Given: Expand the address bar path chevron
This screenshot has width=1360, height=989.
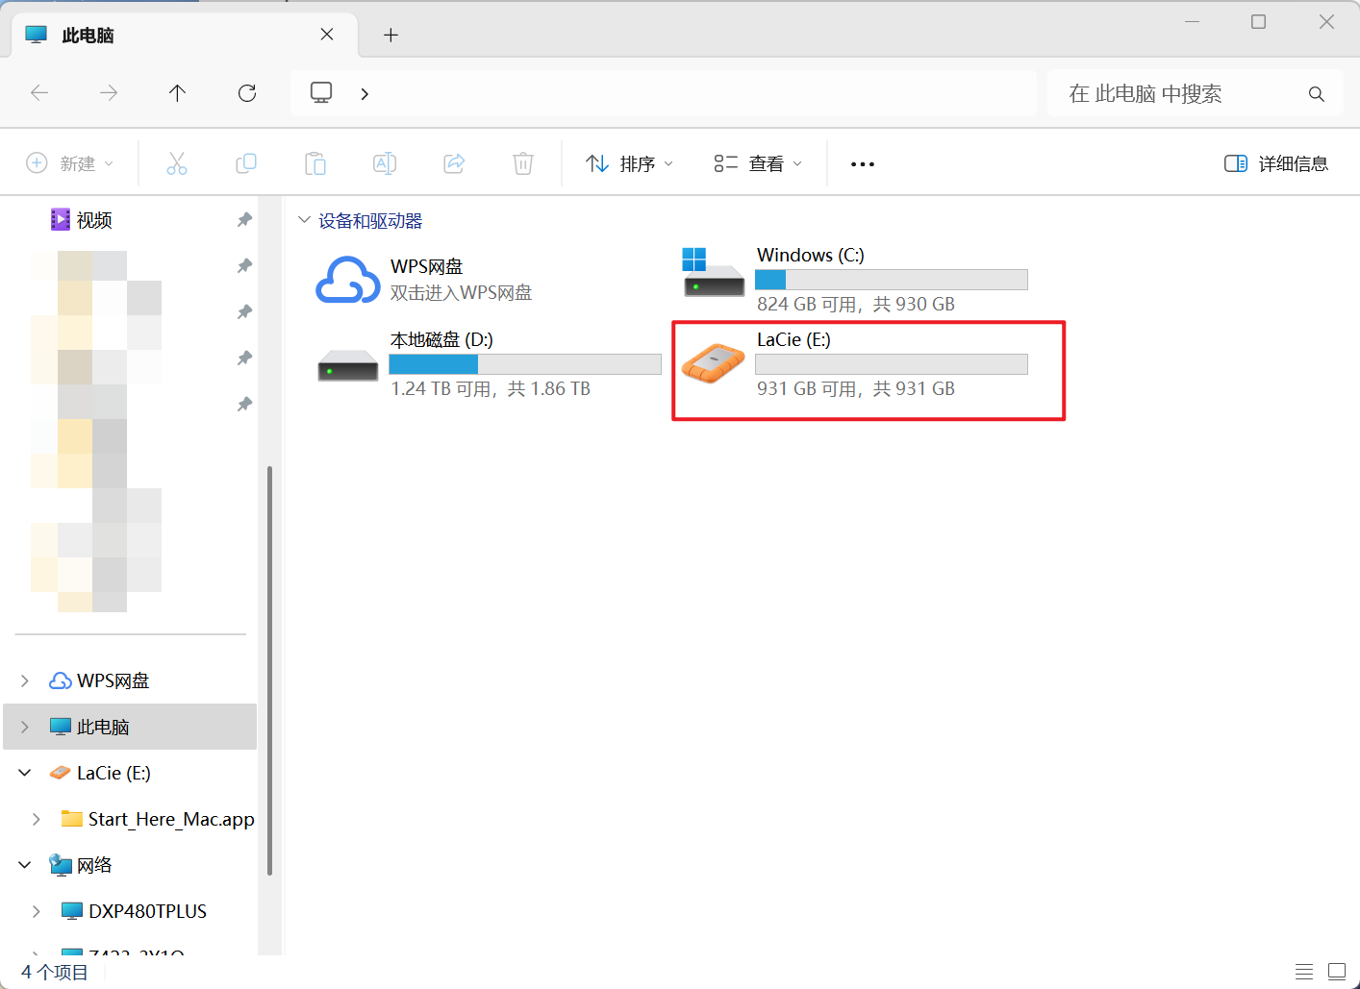Looking at the screenshot, I should point(365,93).
